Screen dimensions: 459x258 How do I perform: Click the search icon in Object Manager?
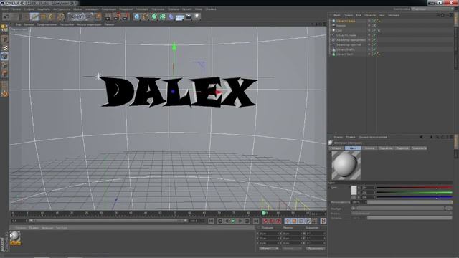(x=438, y=15)
